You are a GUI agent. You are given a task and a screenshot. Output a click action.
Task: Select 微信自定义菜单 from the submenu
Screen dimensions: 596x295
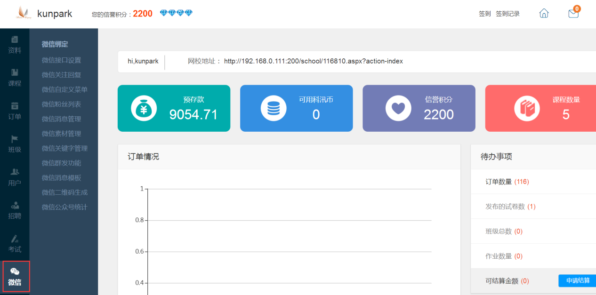tap(64, 89)
